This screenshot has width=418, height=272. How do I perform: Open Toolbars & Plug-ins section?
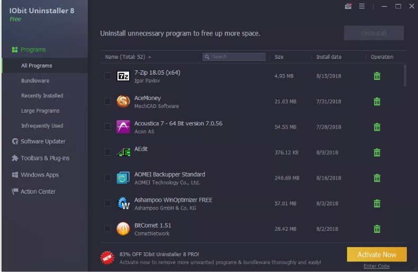(x=41, y=158)
